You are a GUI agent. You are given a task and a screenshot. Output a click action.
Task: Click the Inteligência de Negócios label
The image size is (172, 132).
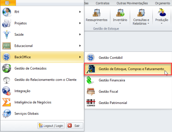[33, 102]
